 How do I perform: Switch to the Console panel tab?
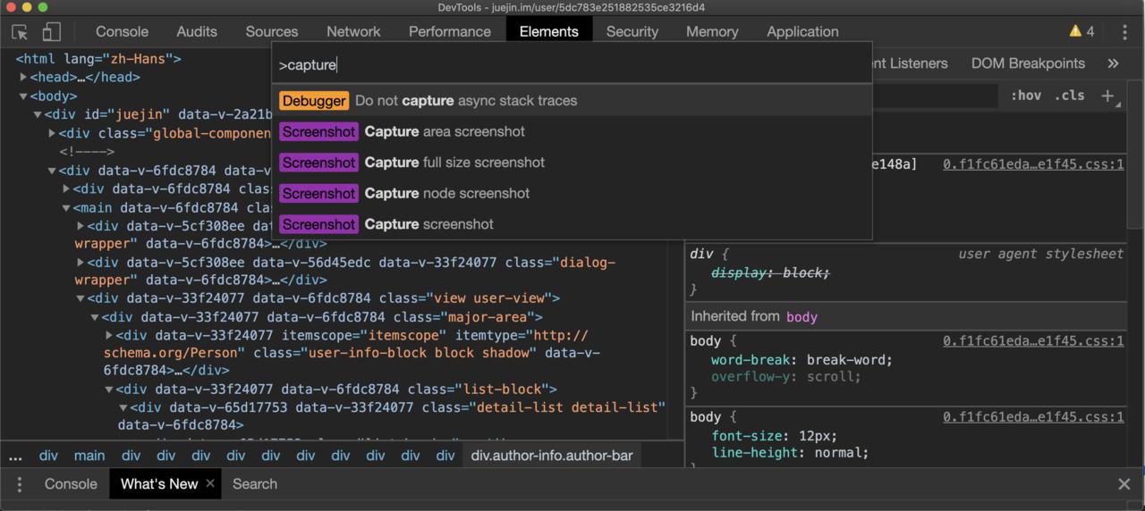123,31
